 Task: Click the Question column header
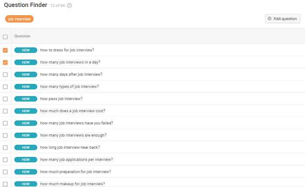tap(22, 36)
